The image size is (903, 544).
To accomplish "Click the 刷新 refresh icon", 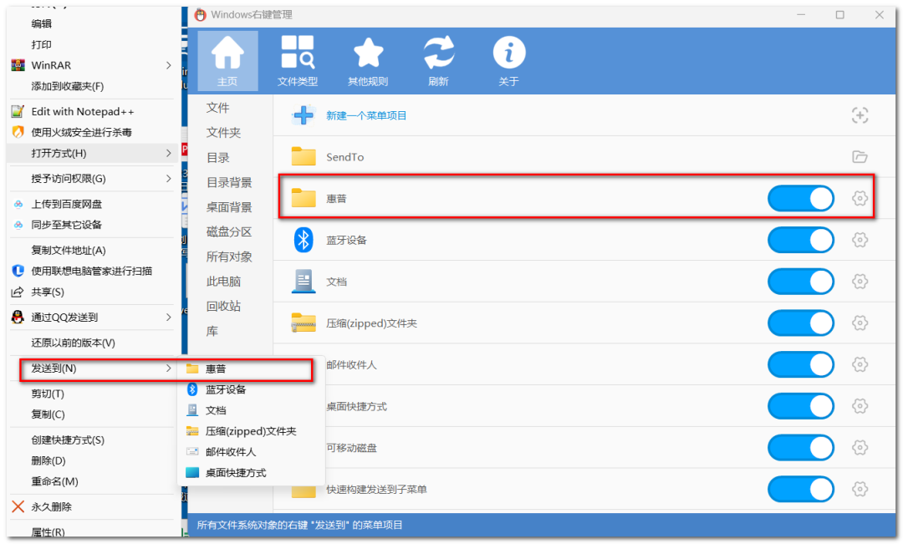I will pyautogui.click(x=438, y=61).
